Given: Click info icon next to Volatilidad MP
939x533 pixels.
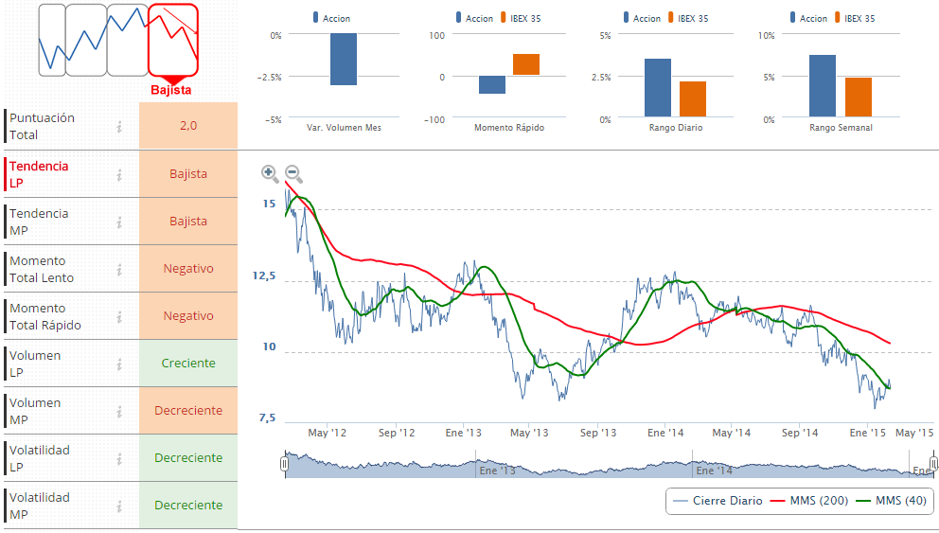Looking at the screenshot, I should pyautogui.click(x=119, y=506).
